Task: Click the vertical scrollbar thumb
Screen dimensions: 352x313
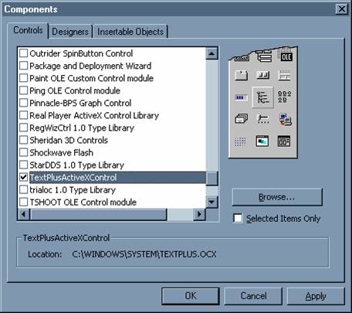Action: (212, 179)
